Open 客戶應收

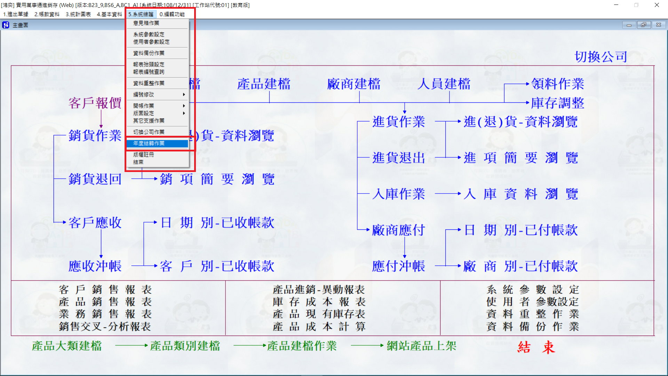[x=95, y=222]
